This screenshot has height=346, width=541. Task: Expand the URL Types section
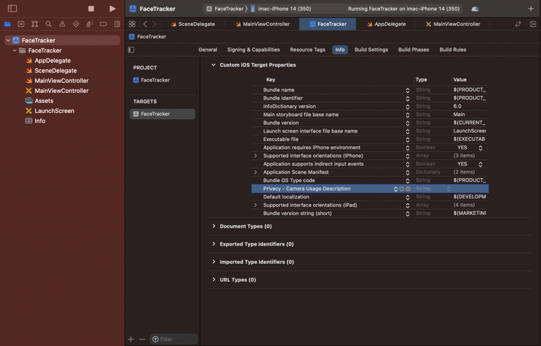(x=214, y=280)
